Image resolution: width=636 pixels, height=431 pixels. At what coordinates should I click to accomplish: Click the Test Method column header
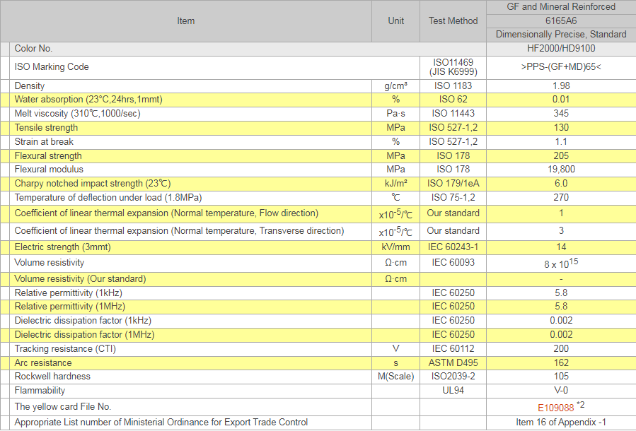coord(453,21)
